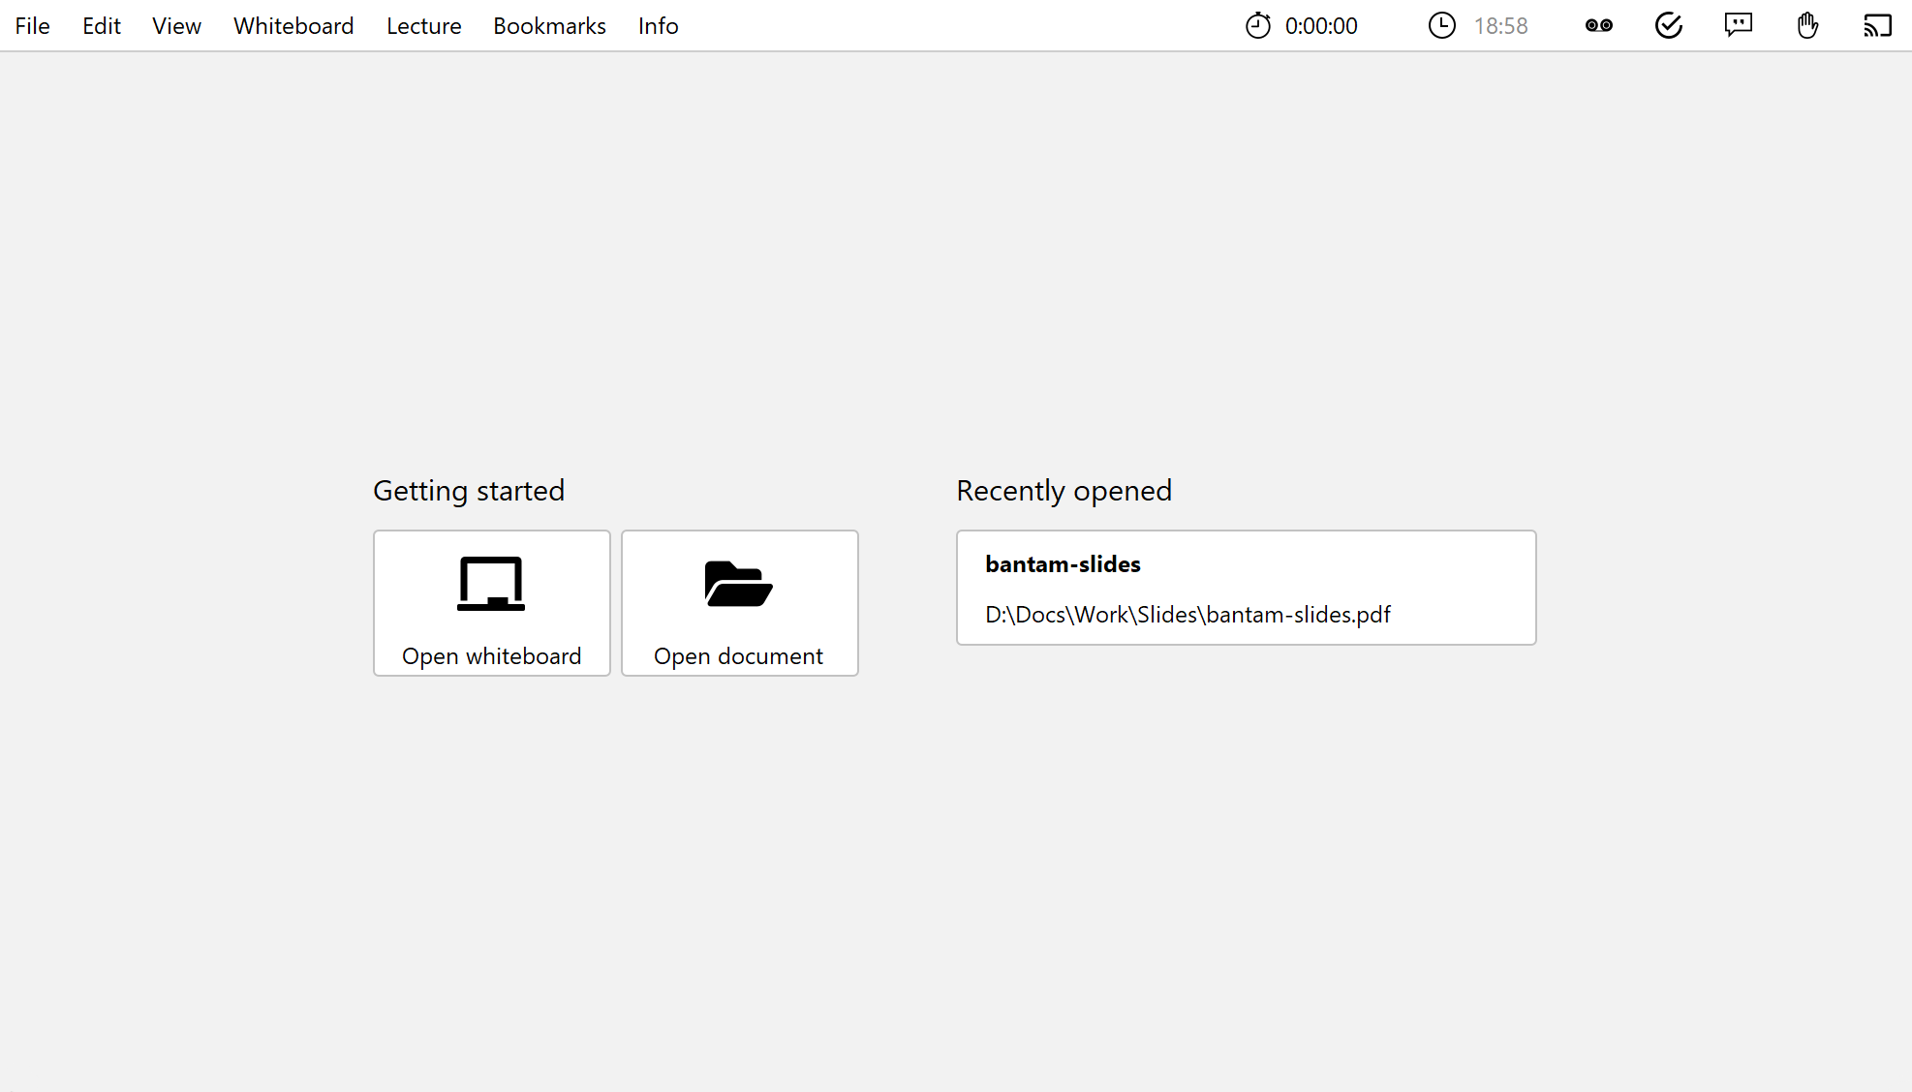Toggle the screen cast icon
The width and height of the screenshot is (1912, 1092).
coord(1877,26)
